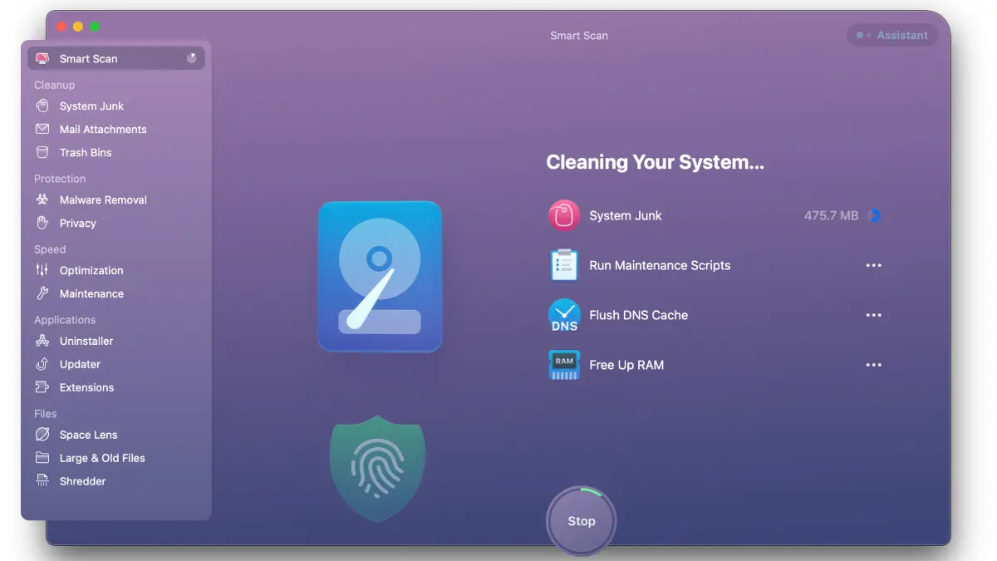
Task: Click the Extensions label in sidebar
Action: pyautogui.click(x=86, y=387)
